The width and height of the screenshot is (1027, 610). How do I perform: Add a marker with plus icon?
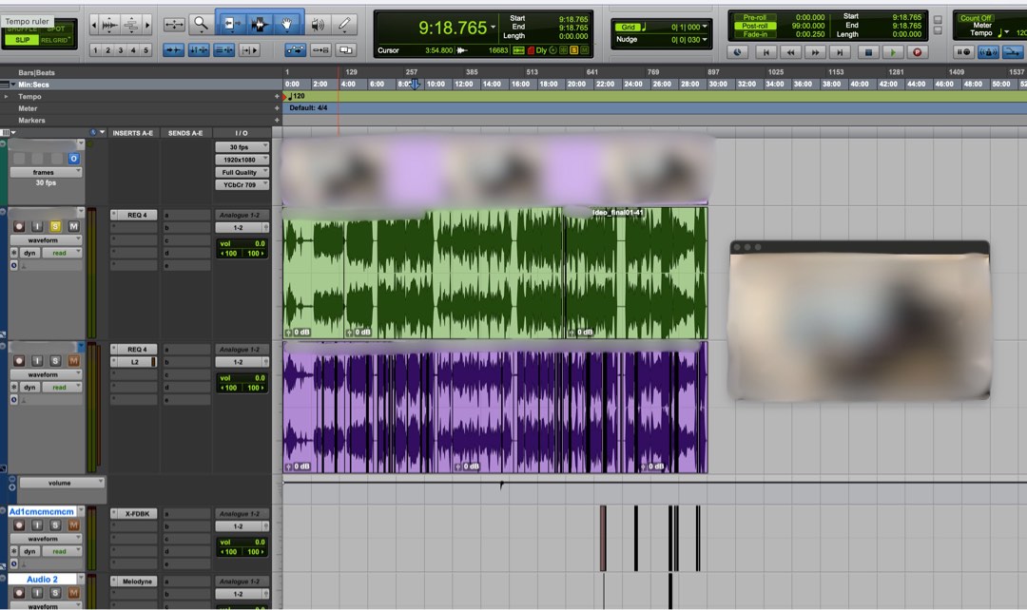tap(277, 121)
